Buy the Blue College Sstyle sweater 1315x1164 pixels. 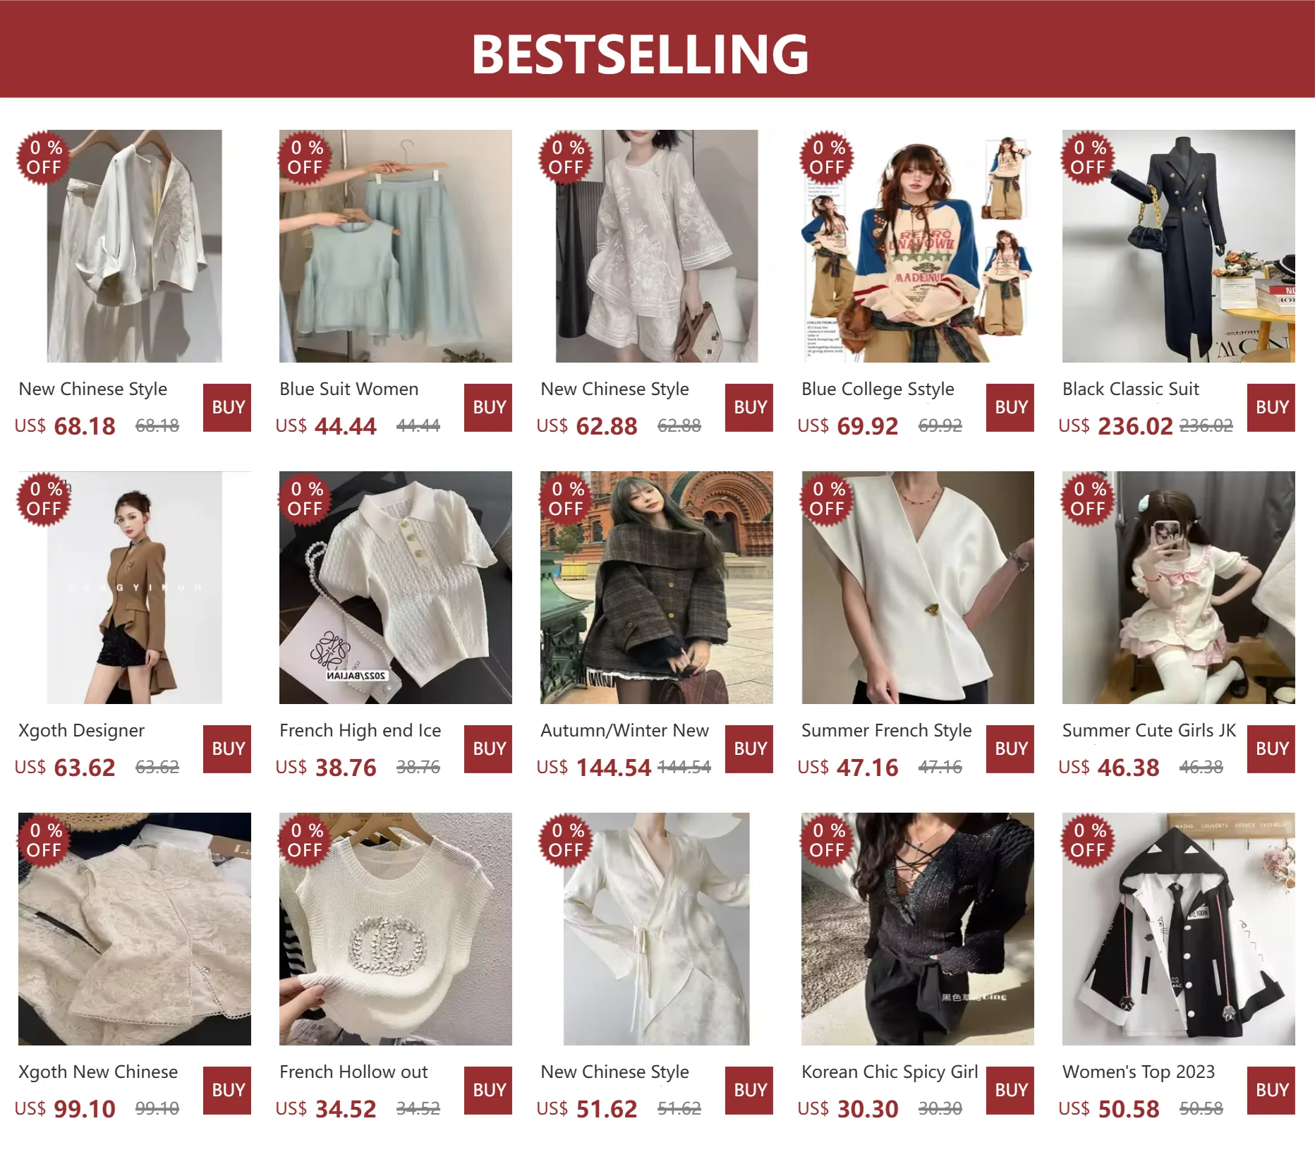click(1010, 408)
